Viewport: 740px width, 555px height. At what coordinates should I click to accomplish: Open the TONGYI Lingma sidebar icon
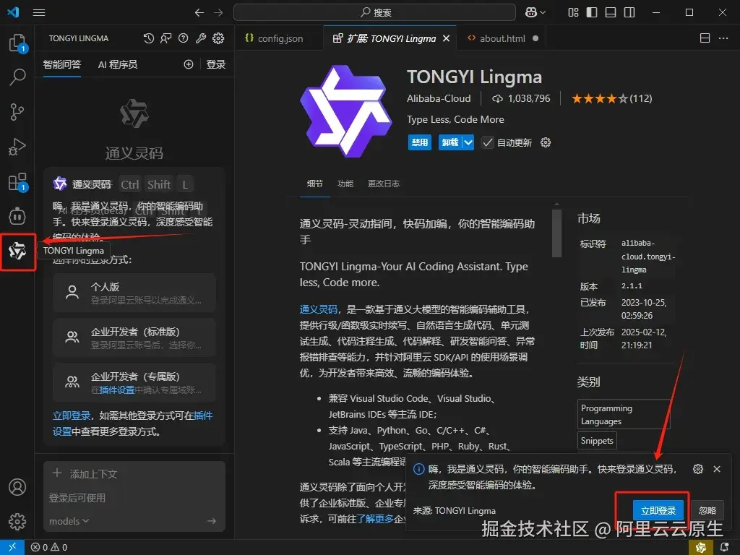pyautogui.click(x=17, y=249)
